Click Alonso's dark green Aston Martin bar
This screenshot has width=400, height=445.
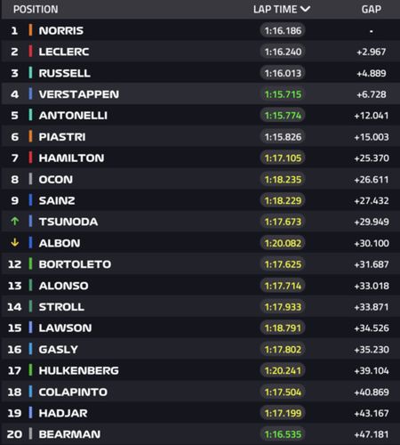[30, 285]
